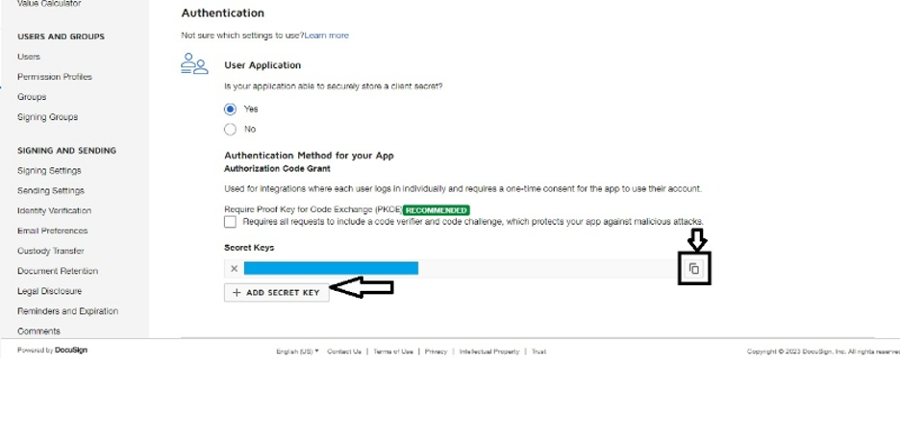Copy the secret key with the copy icon
This screenshot has width=900, height=438.
pos(694,268)
